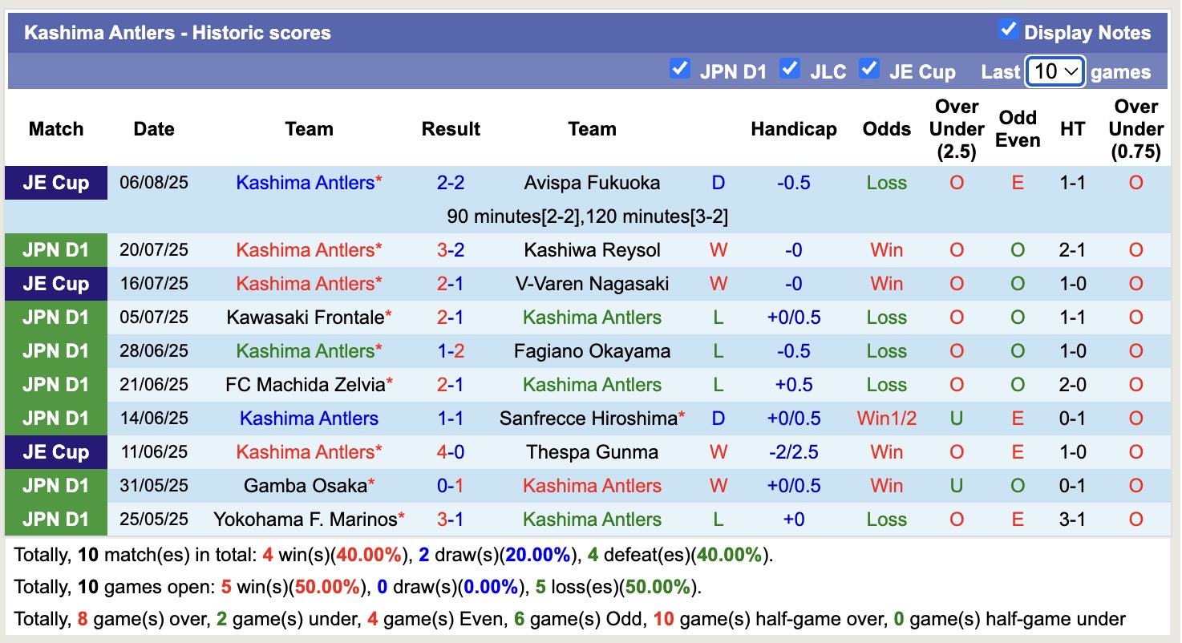Toggle the Display Notes checkbox
This screenshot has width=1182, height=643.
pyautogui.click(x=1008, y=30)
